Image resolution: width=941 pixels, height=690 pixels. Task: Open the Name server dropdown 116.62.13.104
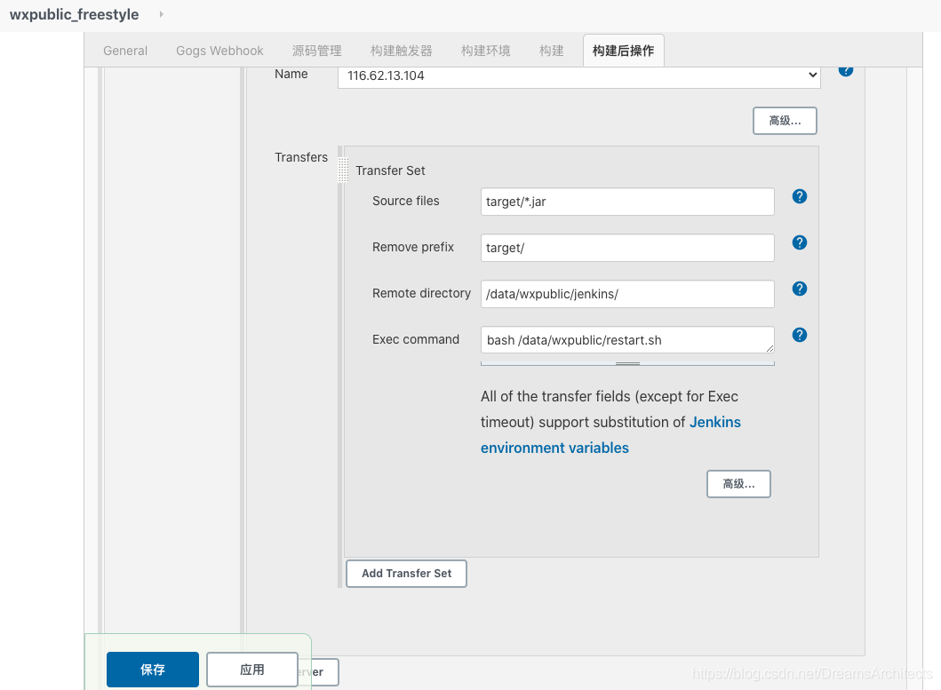coord(578,75)
